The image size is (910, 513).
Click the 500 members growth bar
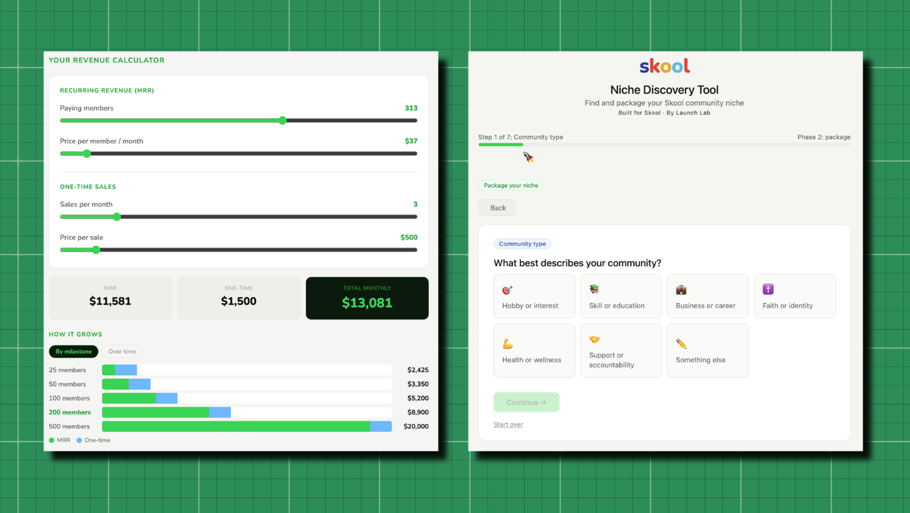tap(247, 427)
